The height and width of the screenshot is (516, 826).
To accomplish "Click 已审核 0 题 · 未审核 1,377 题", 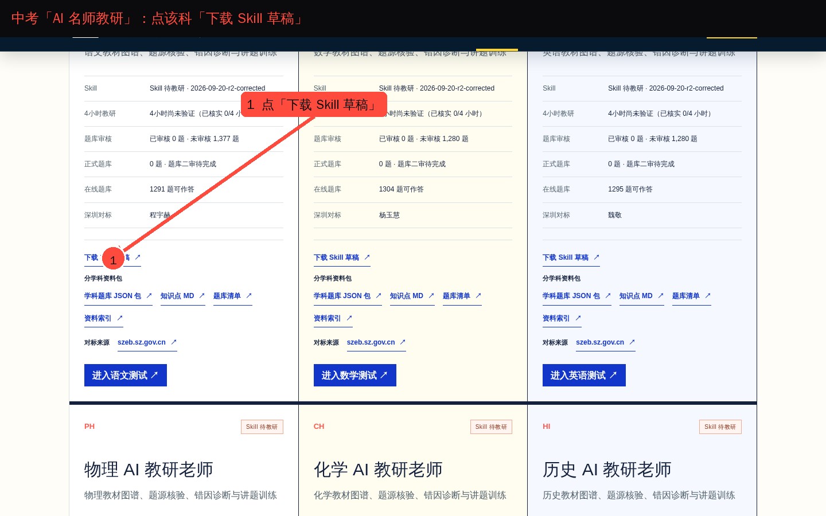I will [x=194, y=139].
